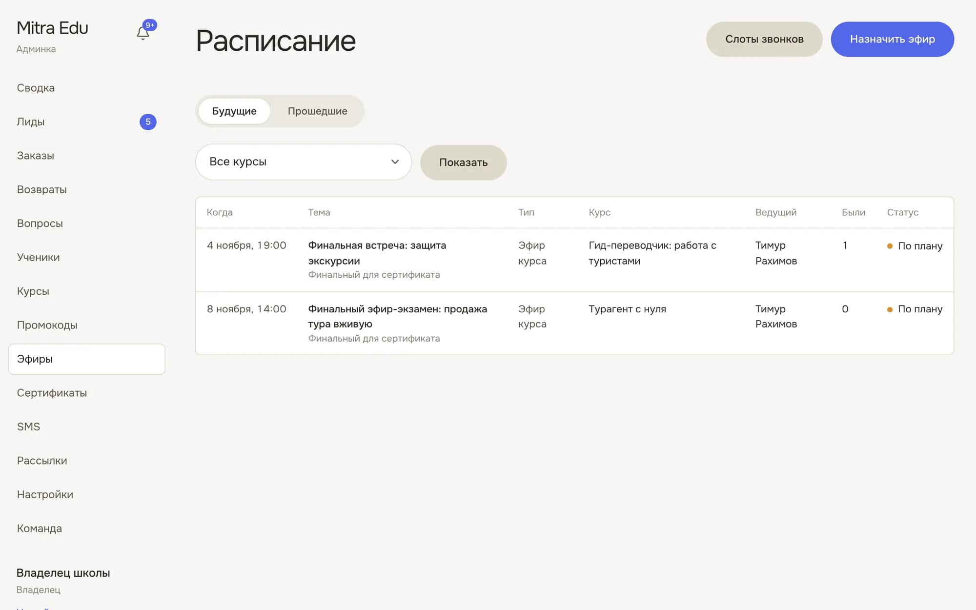Click По плану status for 8 ноября
Screen dimensions: 976x610
point(915,309)
